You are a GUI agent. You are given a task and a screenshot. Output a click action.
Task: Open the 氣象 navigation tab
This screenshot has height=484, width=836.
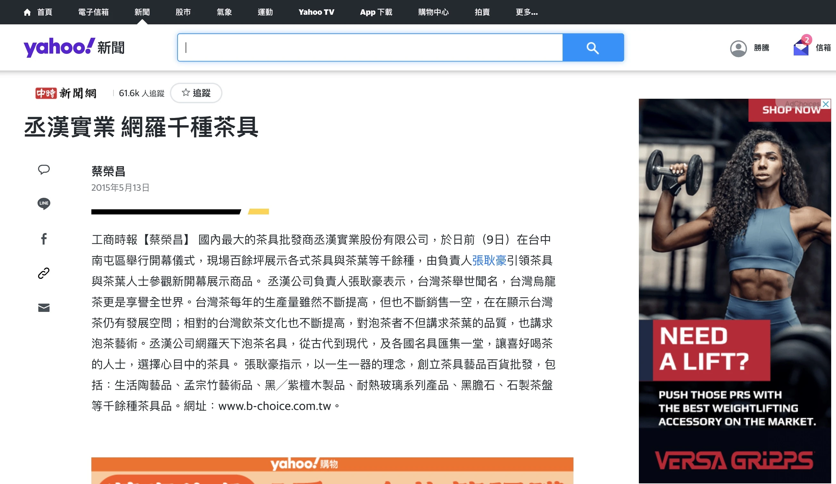click(224, 12)
